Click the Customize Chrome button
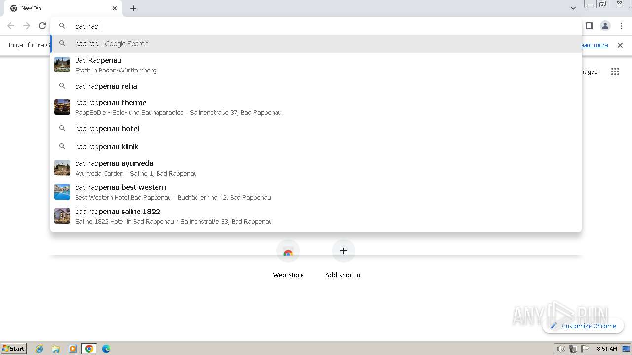 583,326
